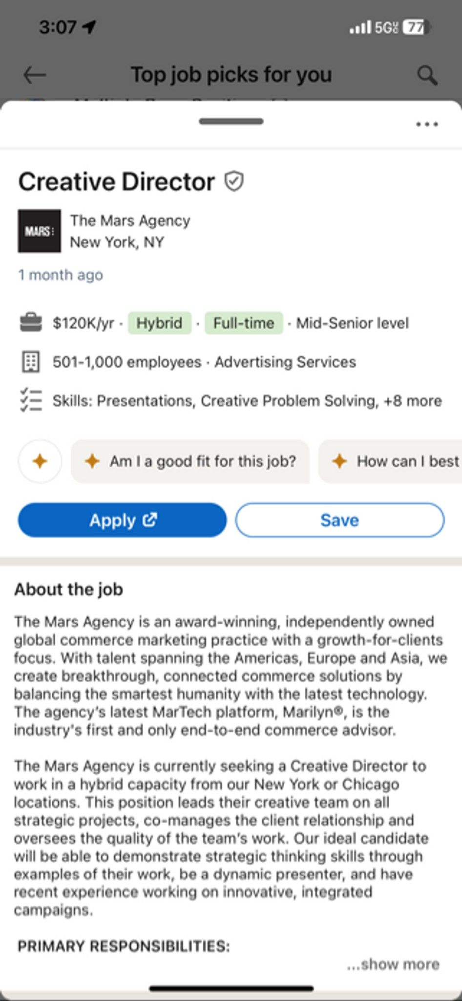This screenshot has height=1001, width=462.
Task: Expand skills list via +8 more
Action: (x=413, y=401)
